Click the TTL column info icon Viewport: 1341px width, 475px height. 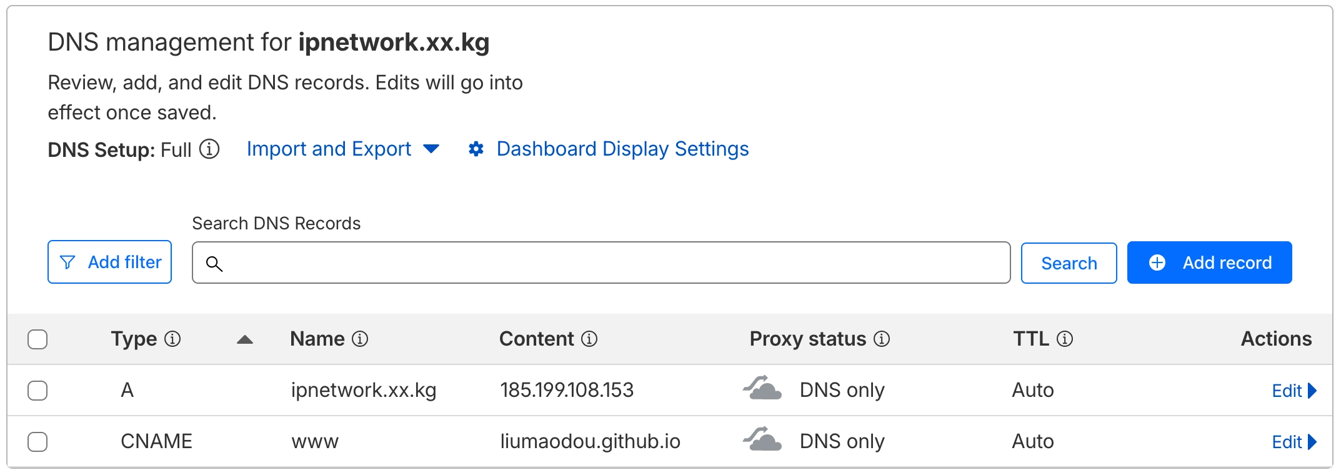pos(1065,339)
